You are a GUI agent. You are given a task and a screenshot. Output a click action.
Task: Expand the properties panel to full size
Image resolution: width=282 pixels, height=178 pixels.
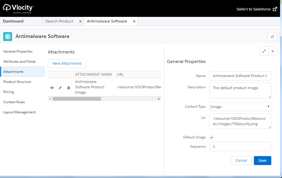coord(264,51)
